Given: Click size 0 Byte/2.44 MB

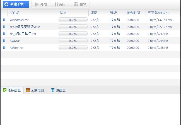Looking at the screenshot, I should pyautogui.click(x=158, y=41).
